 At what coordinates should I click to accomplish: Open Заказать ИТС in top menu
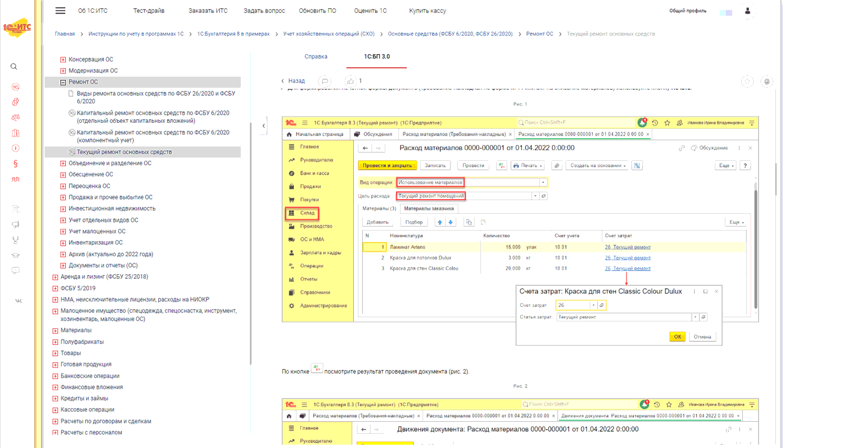point(208,11)
